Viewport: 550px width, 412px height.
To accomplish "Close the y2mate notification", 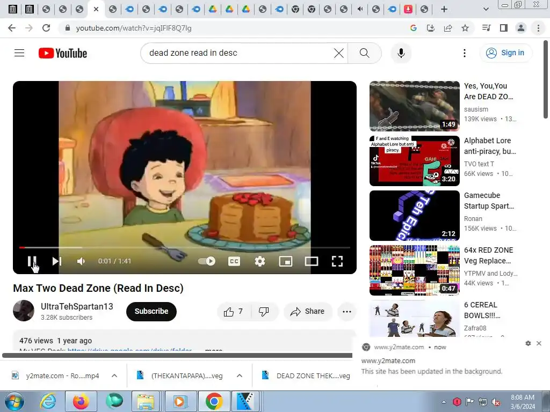I will point(539,343).
